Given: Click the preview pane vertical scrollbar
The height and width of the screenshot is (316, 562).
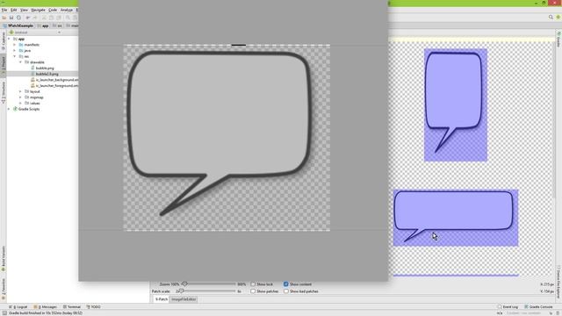Looking at the screenshot, I should pos(555,118).
